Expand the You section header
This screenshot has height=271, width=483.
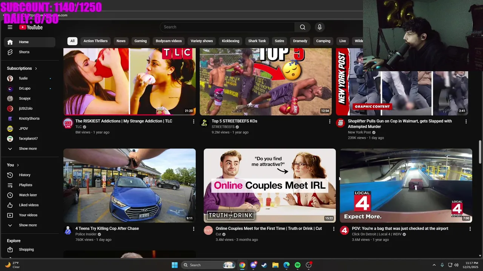coord(13,165)
